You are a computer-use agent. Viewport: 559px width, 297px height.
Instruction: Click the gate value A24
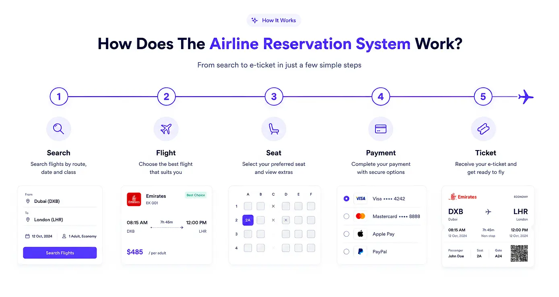pos(498,256)
